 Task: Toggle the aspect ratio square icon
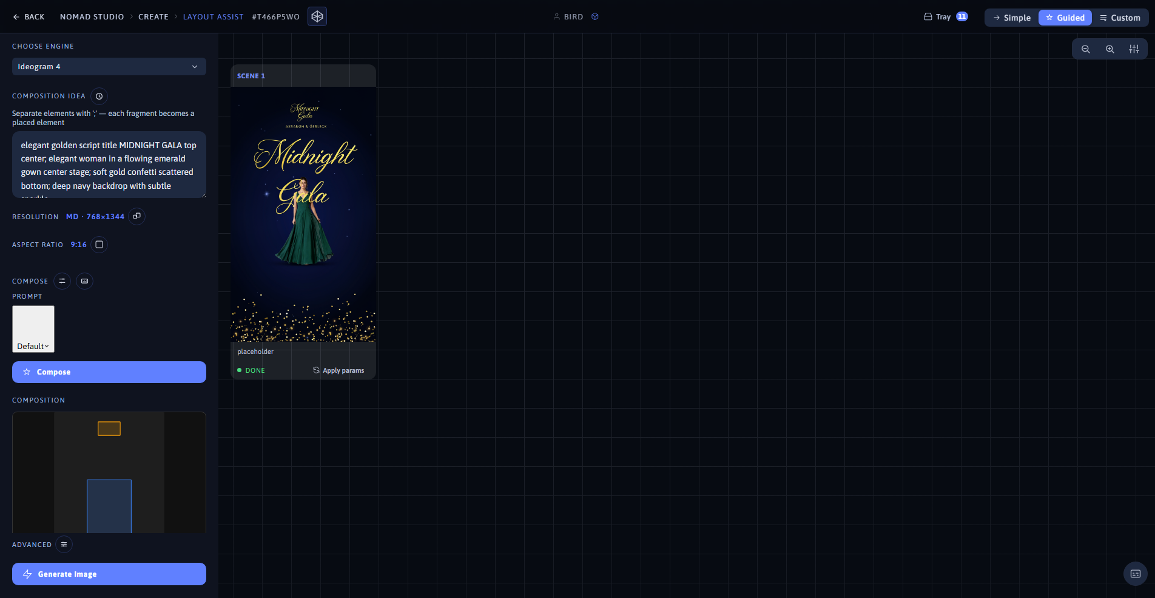coord(99,245)
